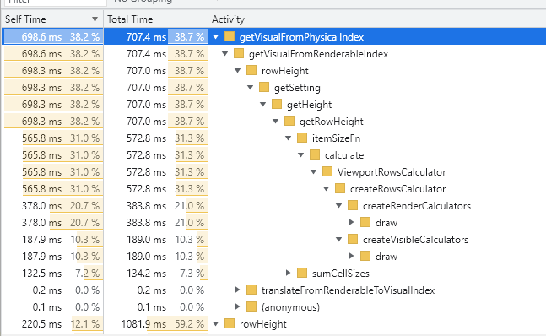Select the getSetting activity name
The image size is (546, 336).
click(x=297, y=88)
